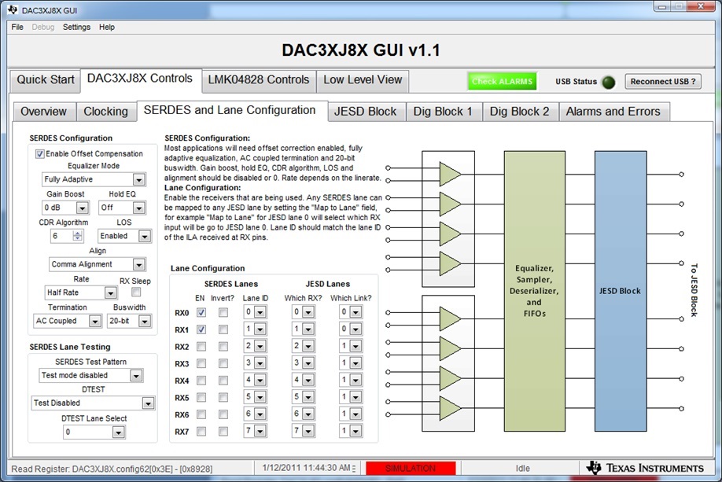Click the Equalizer, Sampler, Deserializer block
This screenshot has width=722, height=482.
[534, 291]
